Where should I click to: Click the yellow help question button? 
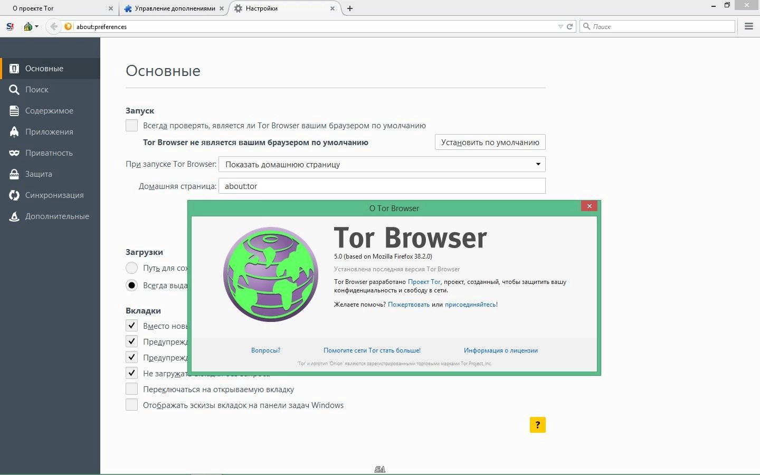coord(537,425)
